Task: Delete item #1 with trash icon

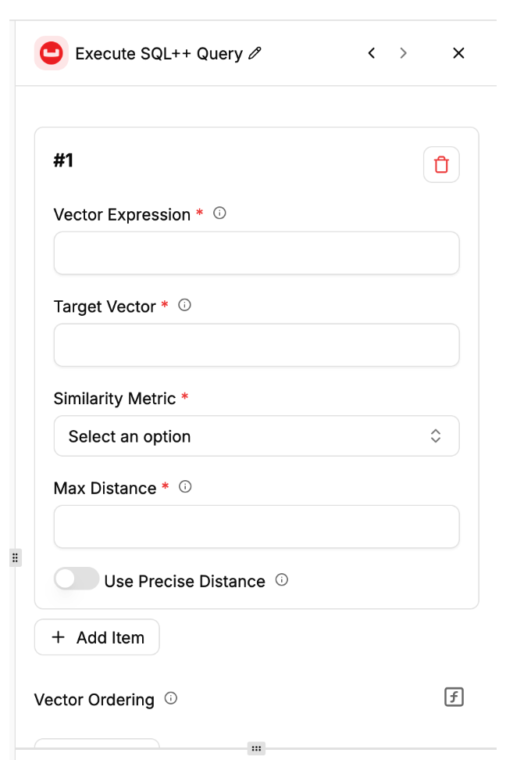Action: pos(441,165)
